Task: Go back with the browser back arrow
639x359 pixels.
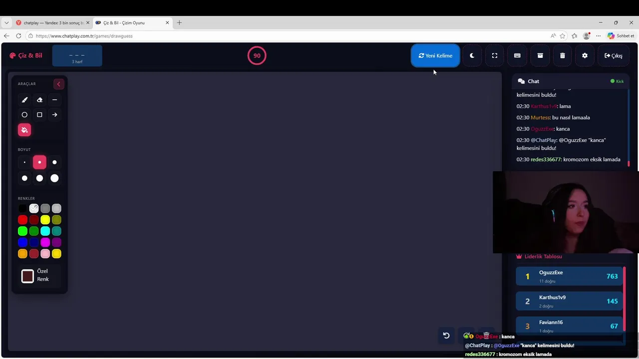Action: coord(6,36)
